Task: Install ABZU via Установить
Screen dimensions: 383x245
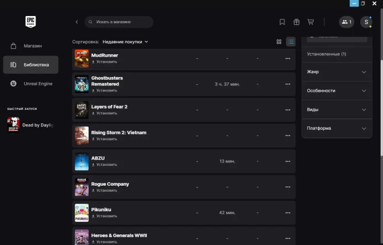Action: (104, 165)
